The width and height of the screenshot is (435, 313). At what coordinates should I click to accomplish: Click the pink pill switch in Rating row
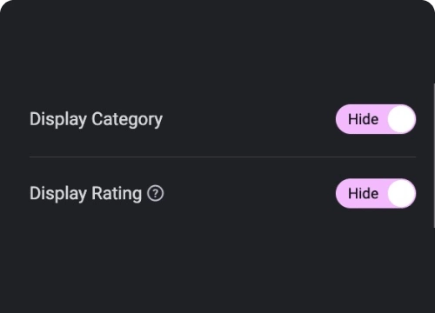pyautogui.click(x=376, y=193)
